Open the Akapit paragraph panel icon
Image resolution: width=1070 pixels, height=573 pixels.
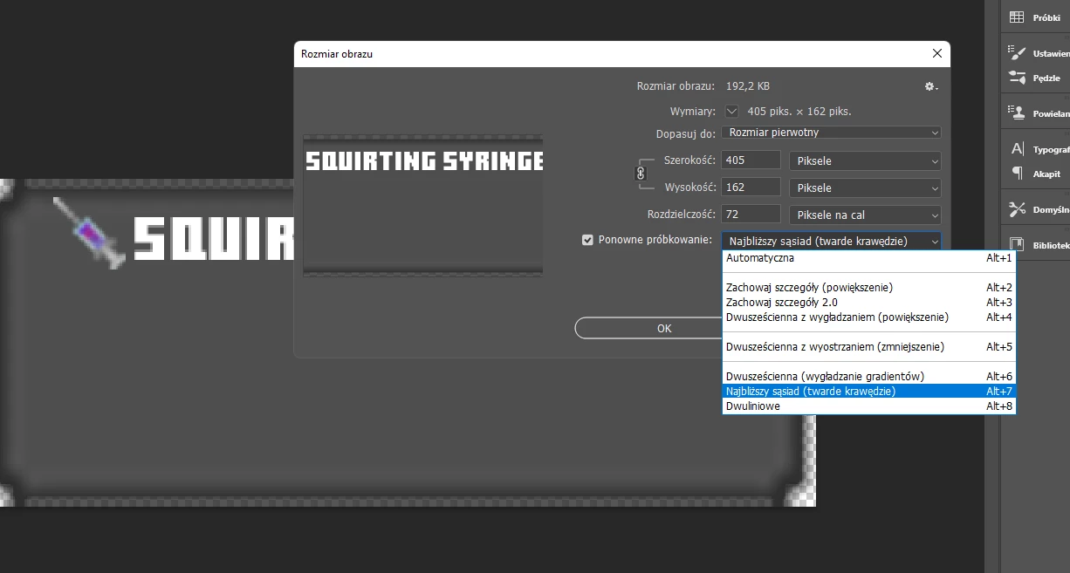(1017, 174)
